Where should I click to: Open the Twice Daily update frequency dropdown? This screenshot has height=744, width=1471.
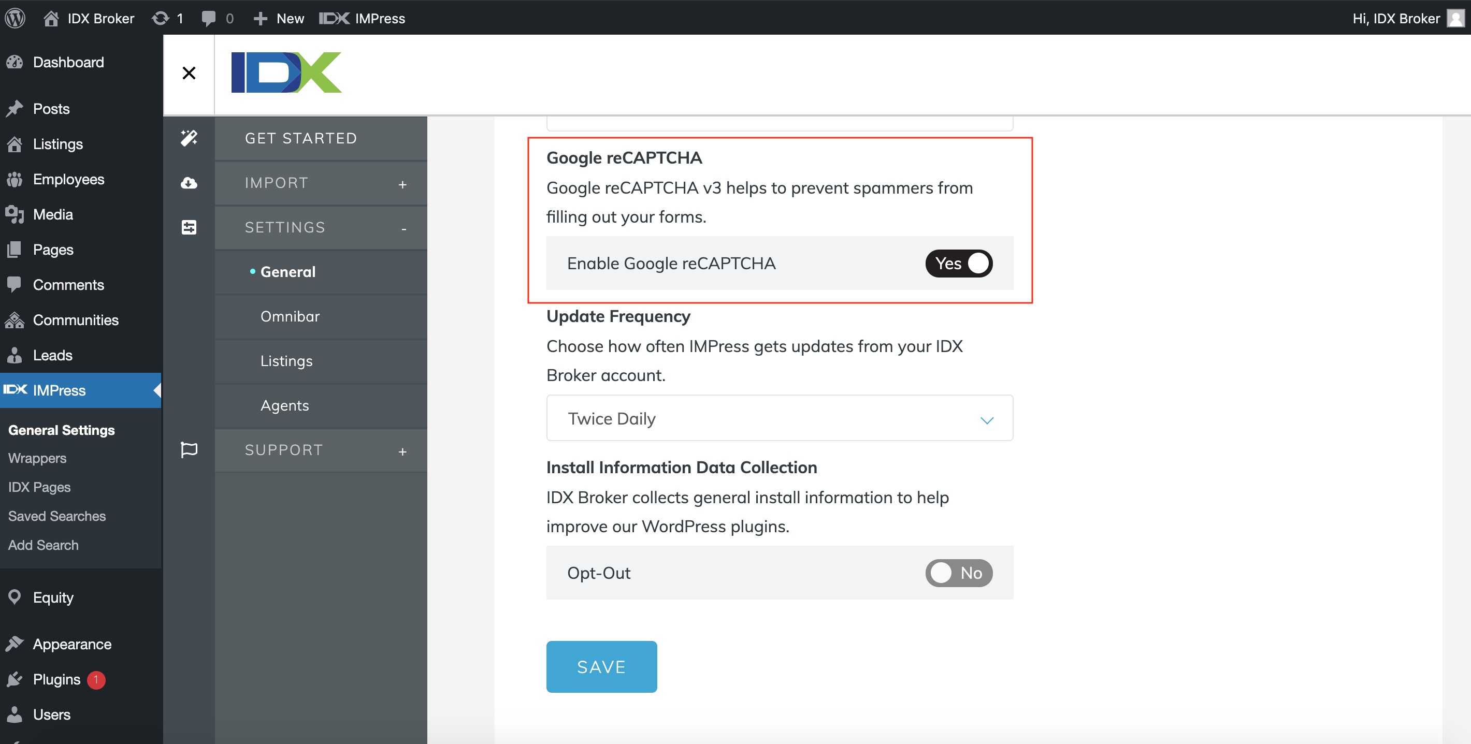[780, 418]
